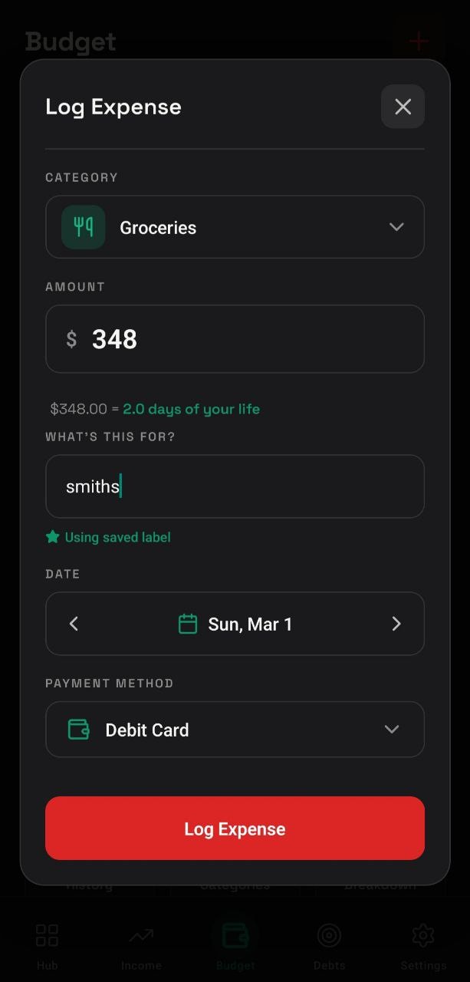Expand the Category dropdown chevron
This screenshot has height=982, width=470.
[396, 227]
